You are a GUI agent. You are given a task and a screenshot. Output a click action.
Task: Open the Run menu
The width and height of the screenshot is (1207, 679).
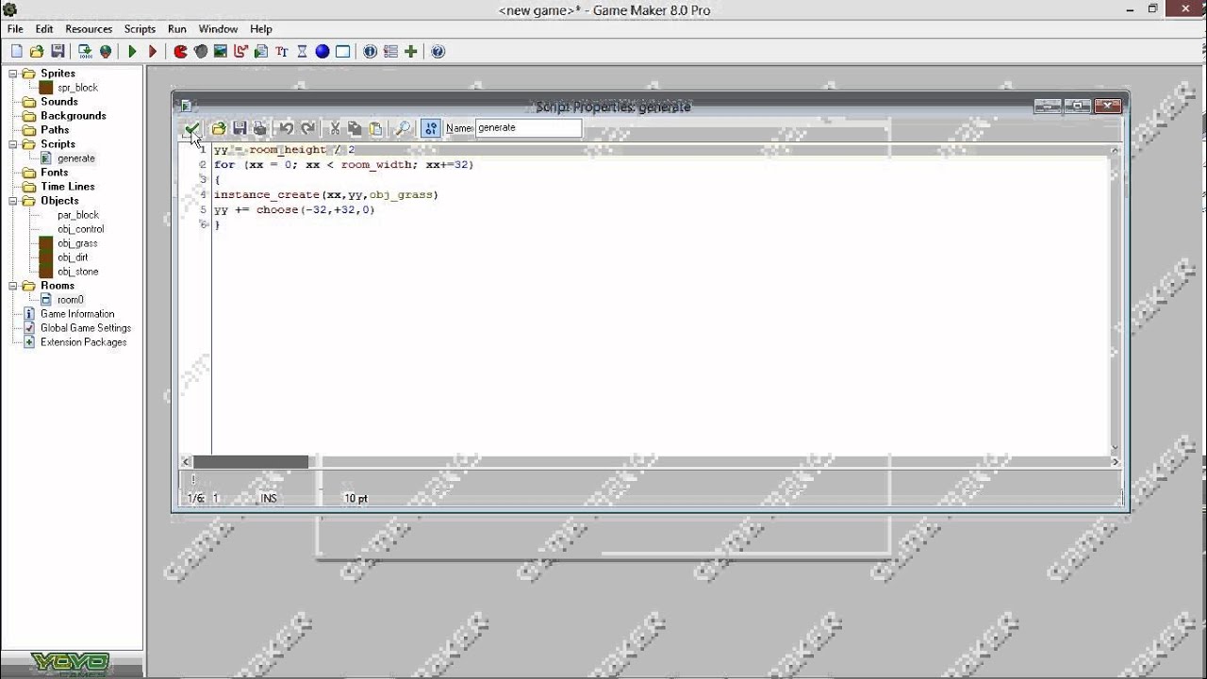(x=177, y=29)
